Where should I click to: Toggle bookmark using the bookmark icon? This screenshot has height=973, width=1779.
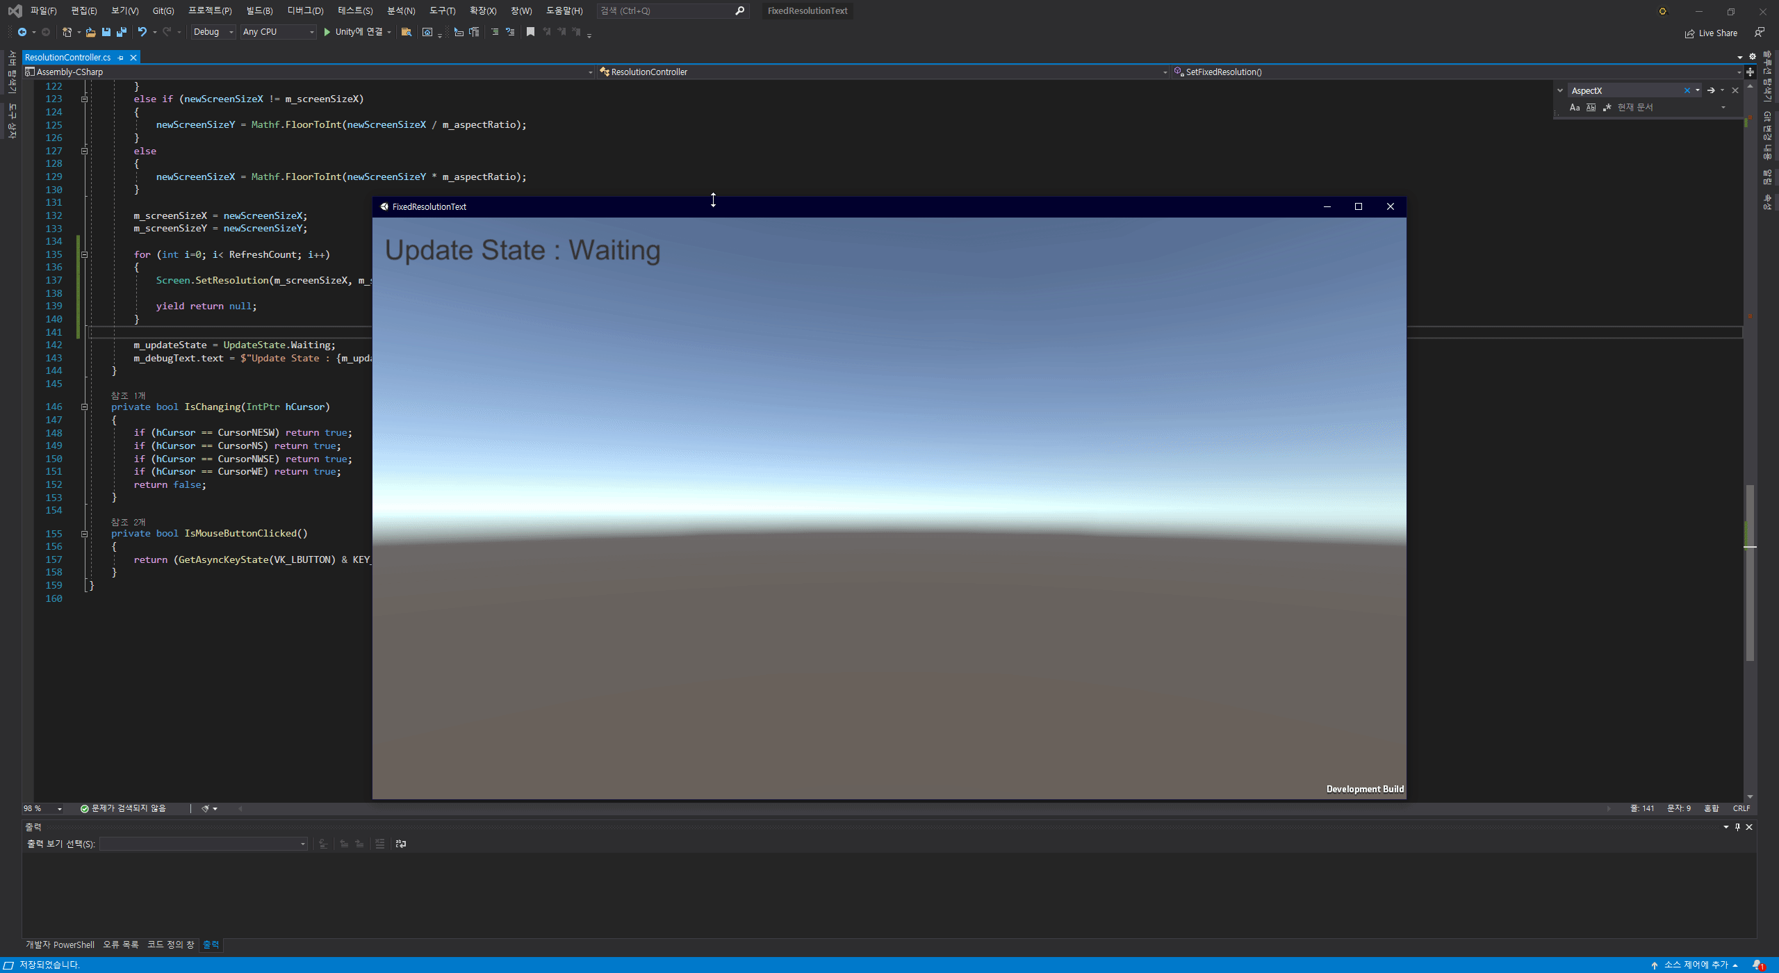(x=530, y=32)
